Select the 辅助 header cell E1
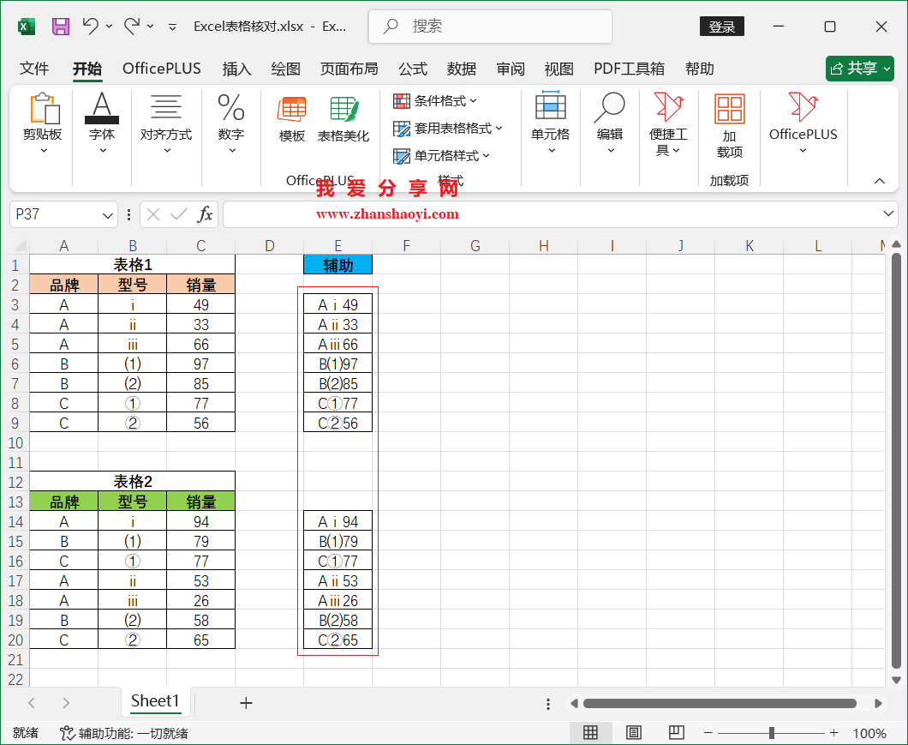 click(338, 265)
